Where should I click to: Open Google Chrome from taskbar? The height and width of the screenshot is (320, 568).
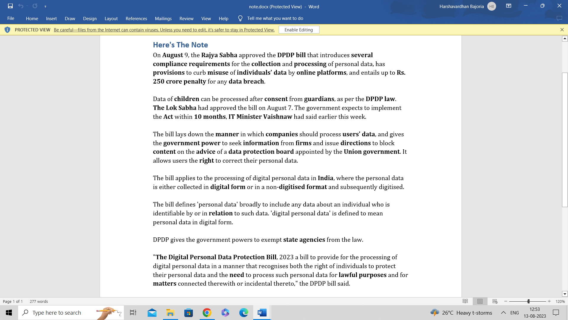tap(207, 313)
